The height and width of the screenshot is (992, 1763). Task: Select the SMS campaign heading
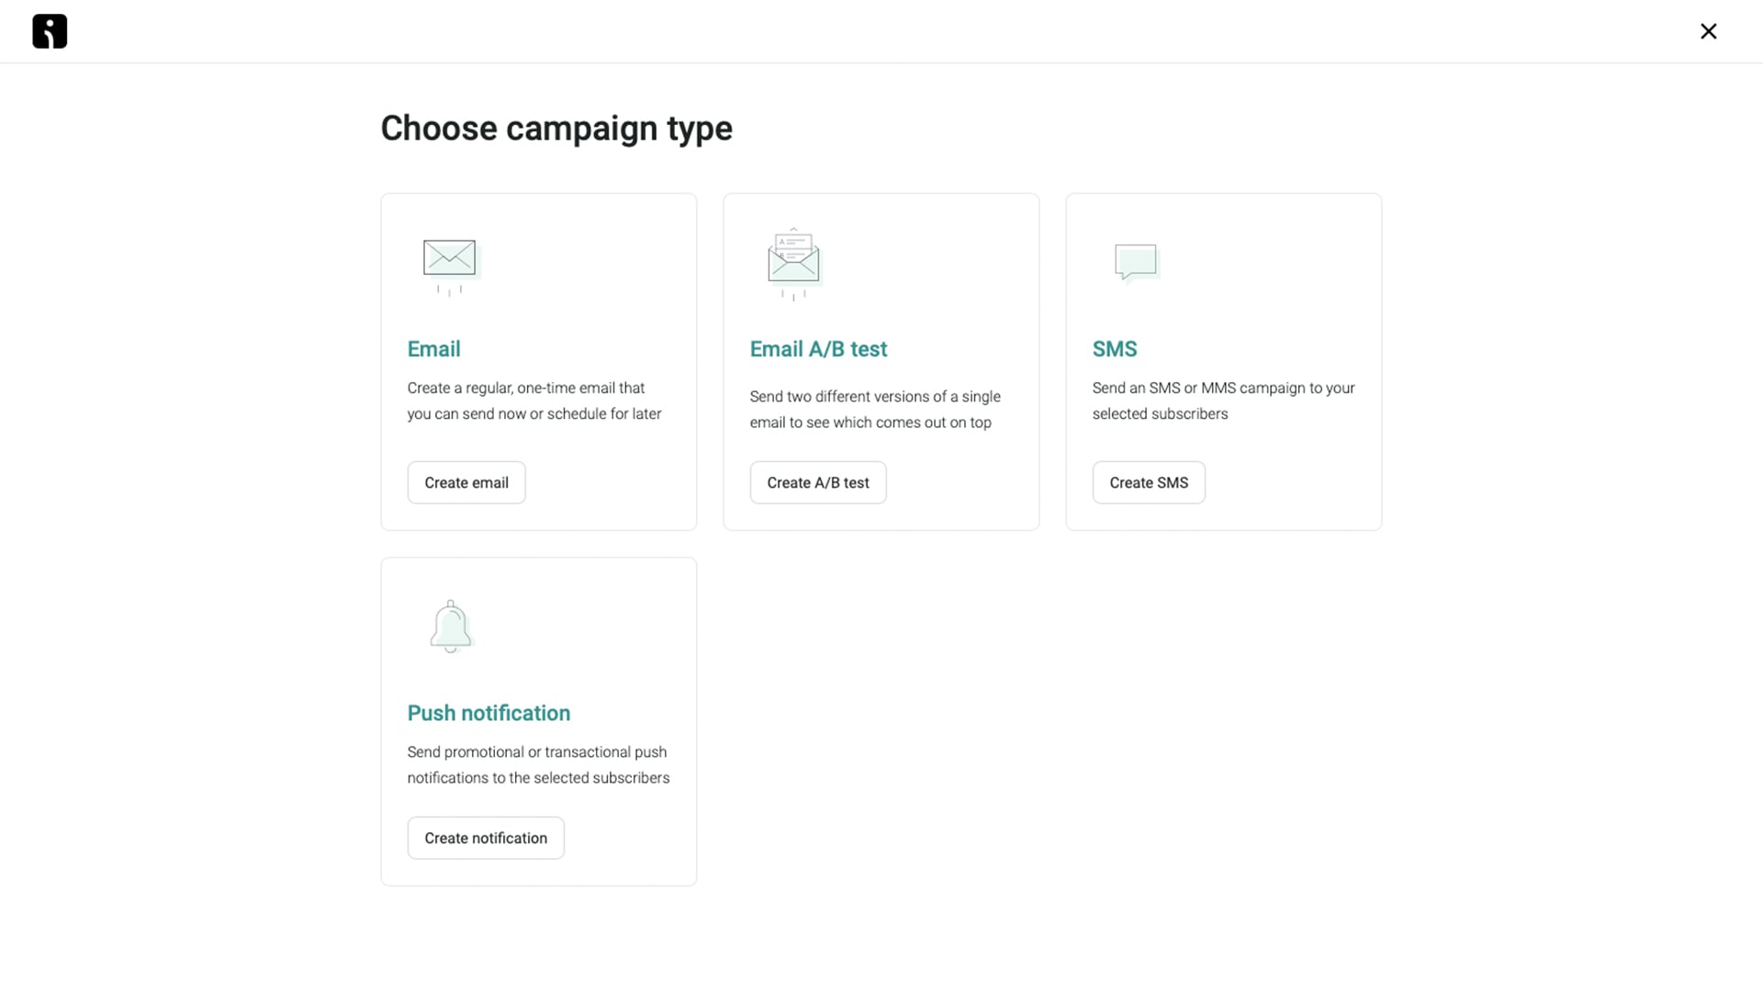[x=1114, y=349]
